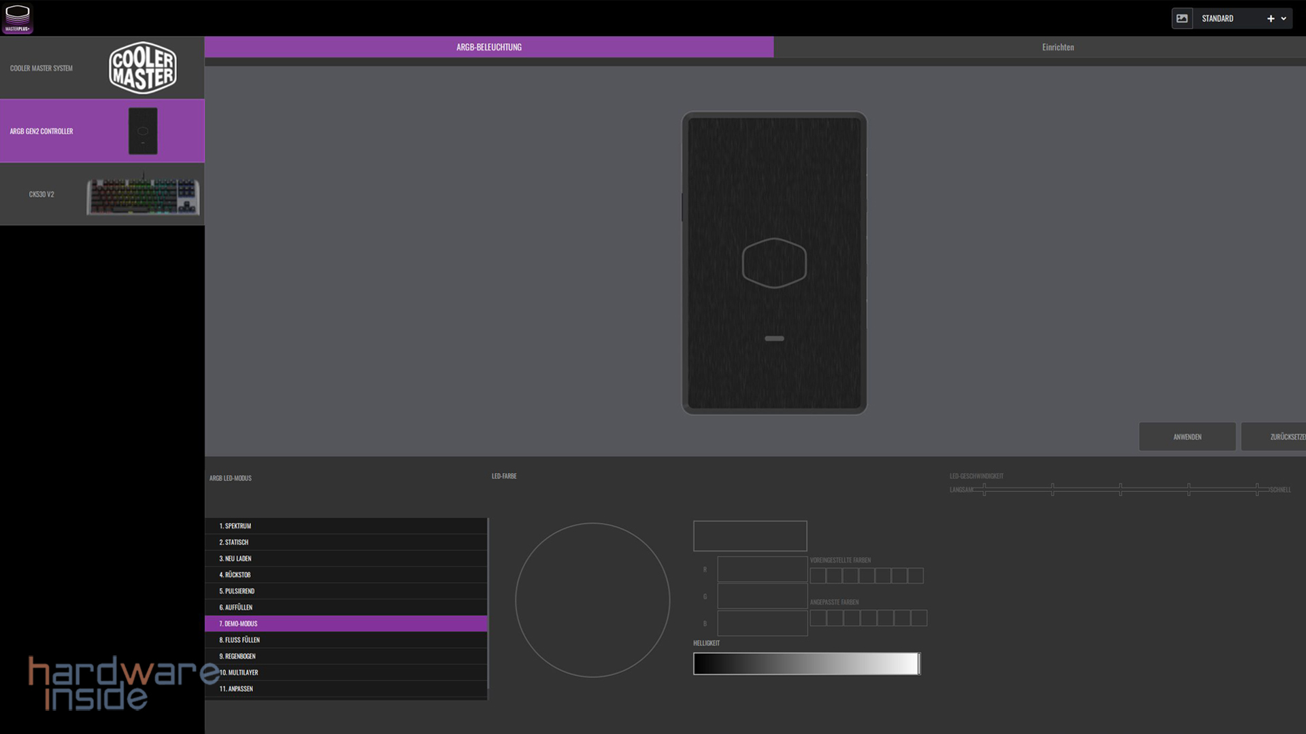
Task: Add a new profile with plus icon
Action: (1270, 18)
